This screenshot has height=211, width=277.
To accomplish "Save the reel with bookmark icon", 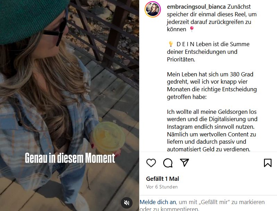I will click(268, 163).
